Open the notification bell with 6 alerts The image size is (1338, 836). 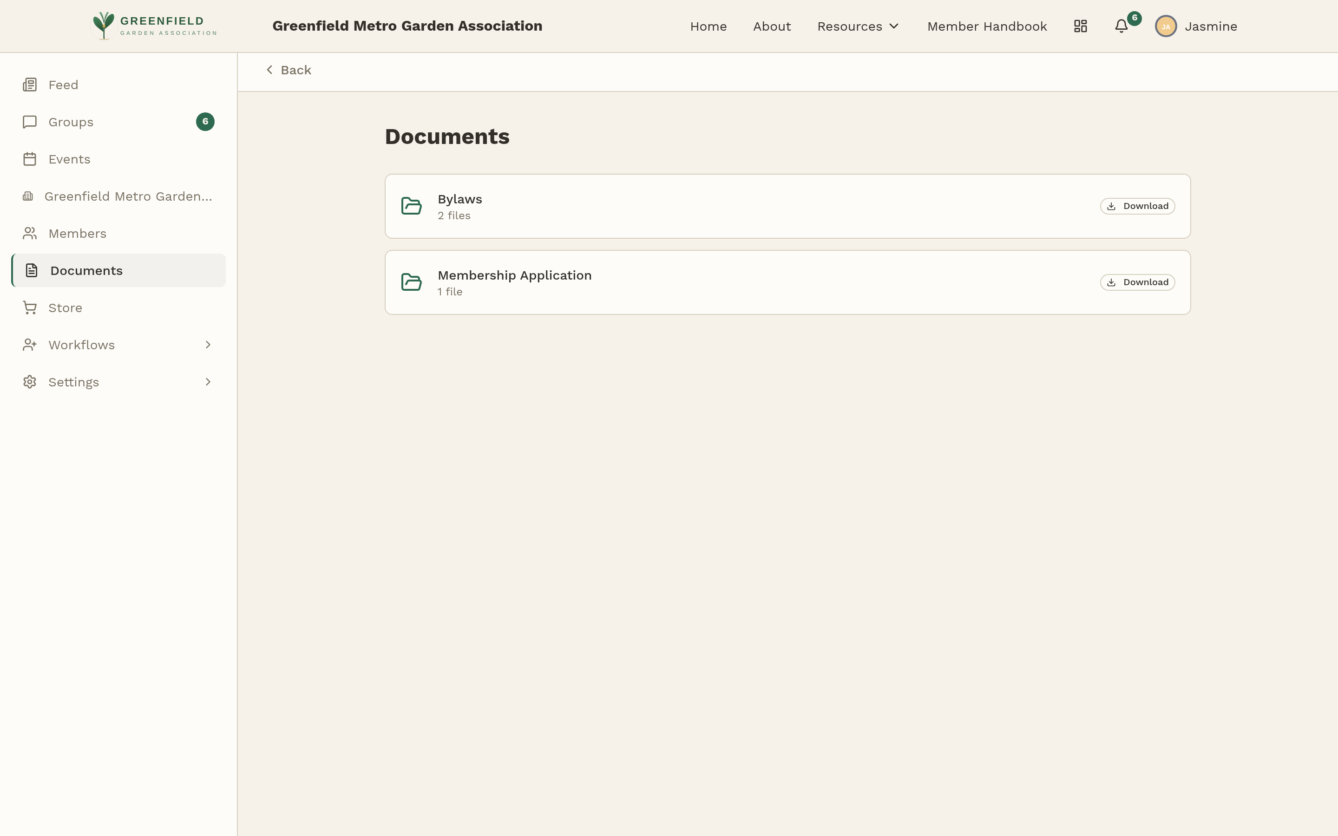(1121, 26)
